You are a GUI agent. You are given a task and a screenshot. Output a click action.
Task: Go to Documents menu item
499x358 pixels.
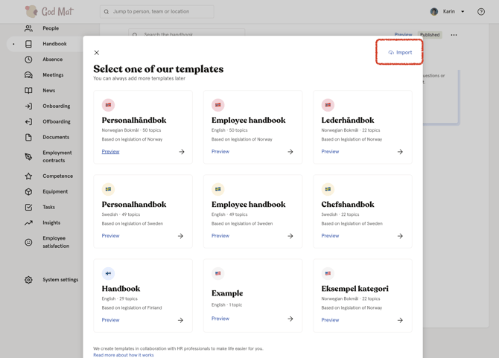(x=56, y=138)
